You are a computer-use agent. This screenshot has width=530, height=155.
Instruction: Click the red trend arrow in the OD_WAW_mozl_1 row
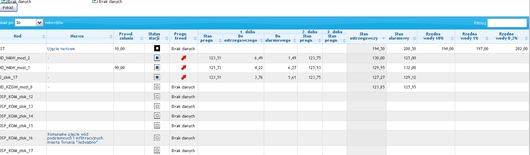[183, 67]
